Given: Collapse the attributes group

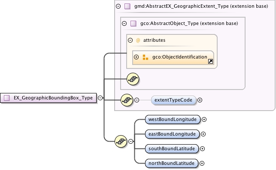Looking at the screenshot, I should point(130,40).
